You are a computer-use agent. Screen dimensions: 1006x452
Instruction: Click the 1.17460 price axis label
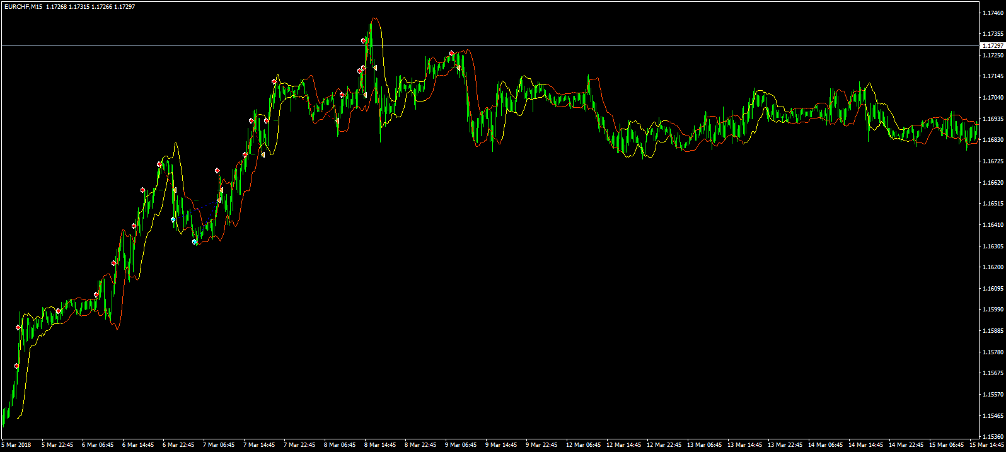click(993, 13)
